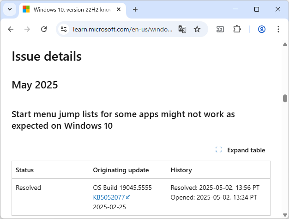Image resolution: width=289 pixels, height=219 pixels.
Task: Click the external link icon beside KB5052077
Action: click(128, 197)
